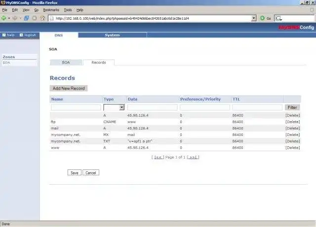Click the TTL filter input field
The height and width of the screenshot is (227, 316).
coord(257,107)
